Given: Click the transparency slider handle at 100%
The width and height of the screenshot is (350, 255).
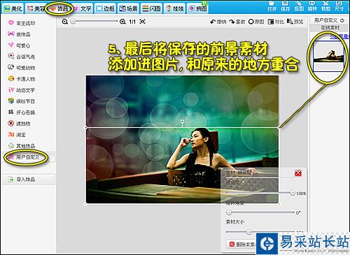Looking at the screenshot, I should pos(293,193).
